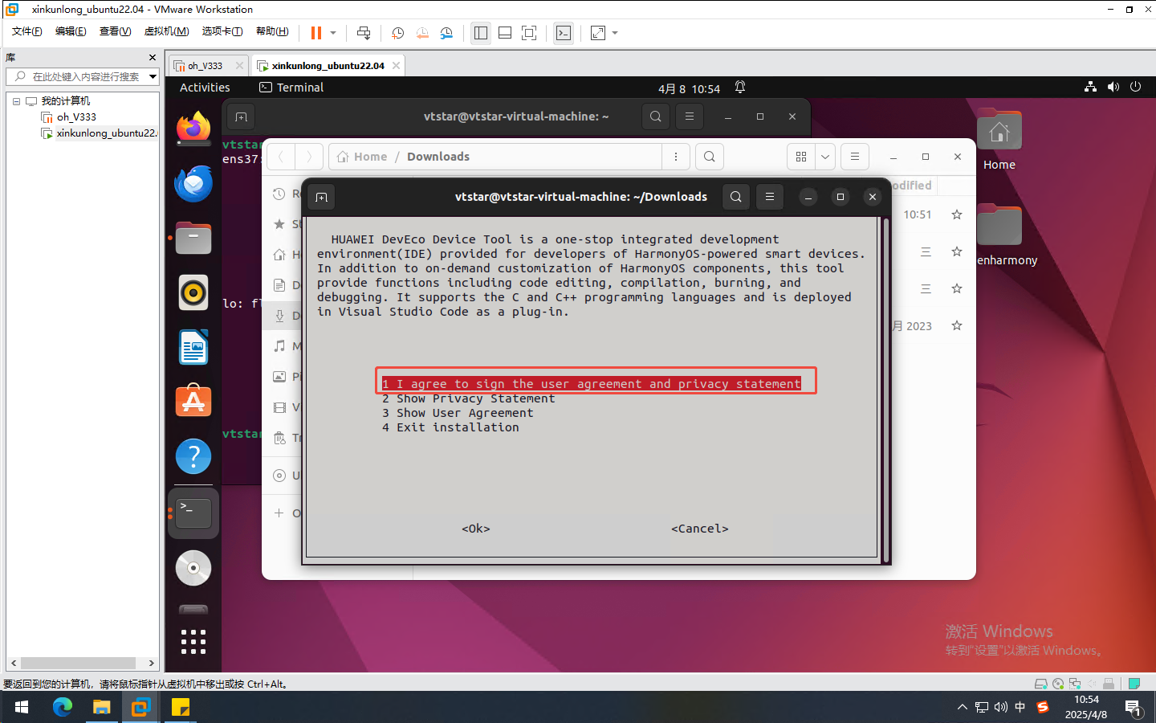
Task: Open the Terminal app menu in top bar
Action: click(291, 88)
